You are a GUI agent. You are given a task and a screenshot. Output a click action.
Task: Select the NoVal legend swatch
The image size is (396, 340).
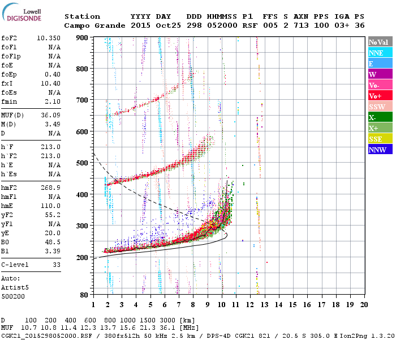click(x=380, y=42)
